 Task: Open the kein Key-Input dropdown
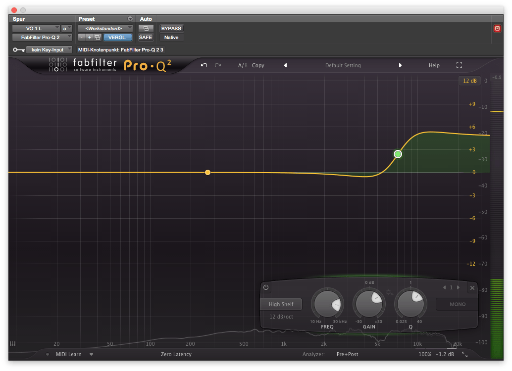pos(49,50)
